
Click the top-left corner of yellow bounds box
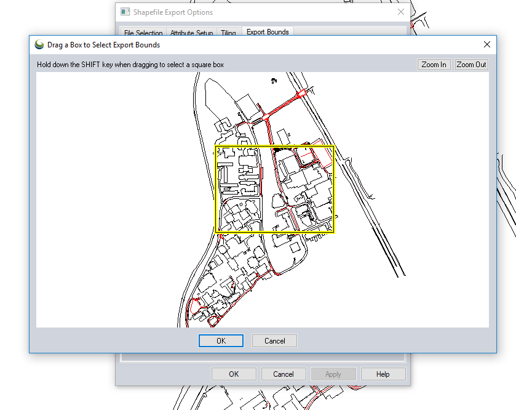click(x=215, y=147)
